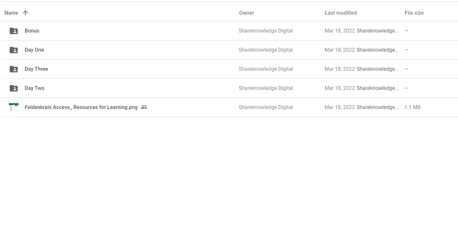Open the Day Three folder name

pyautogui.click(x=36, y=69)
